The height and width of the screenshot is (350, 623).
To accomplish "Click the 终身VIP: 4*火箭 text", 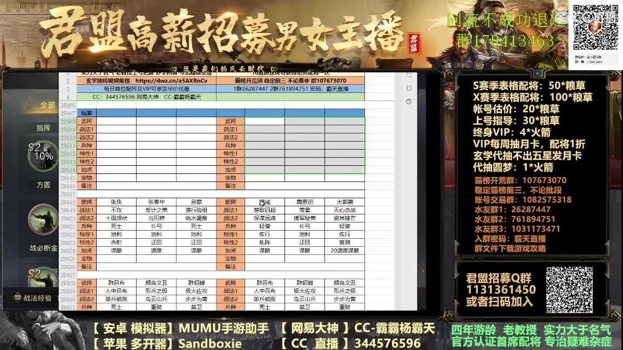I will coord(512,132).
